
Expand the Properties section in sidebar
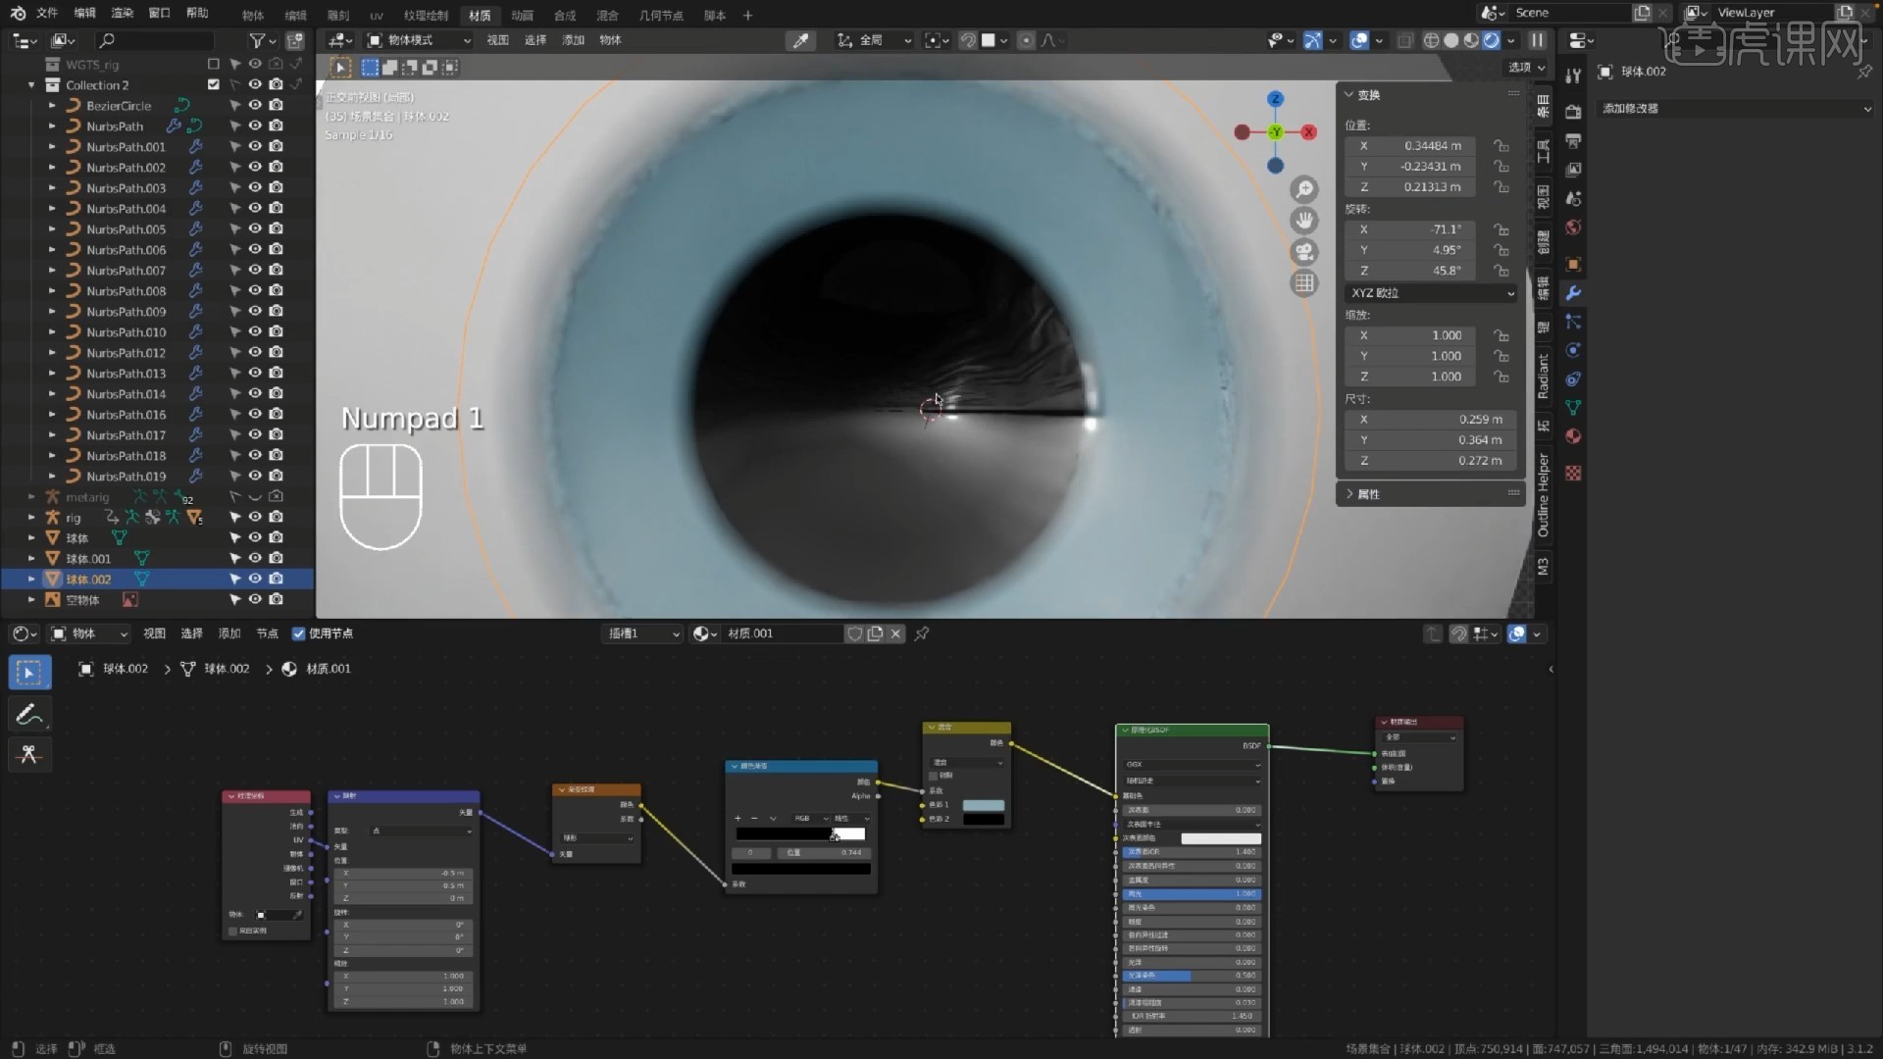1368,494
